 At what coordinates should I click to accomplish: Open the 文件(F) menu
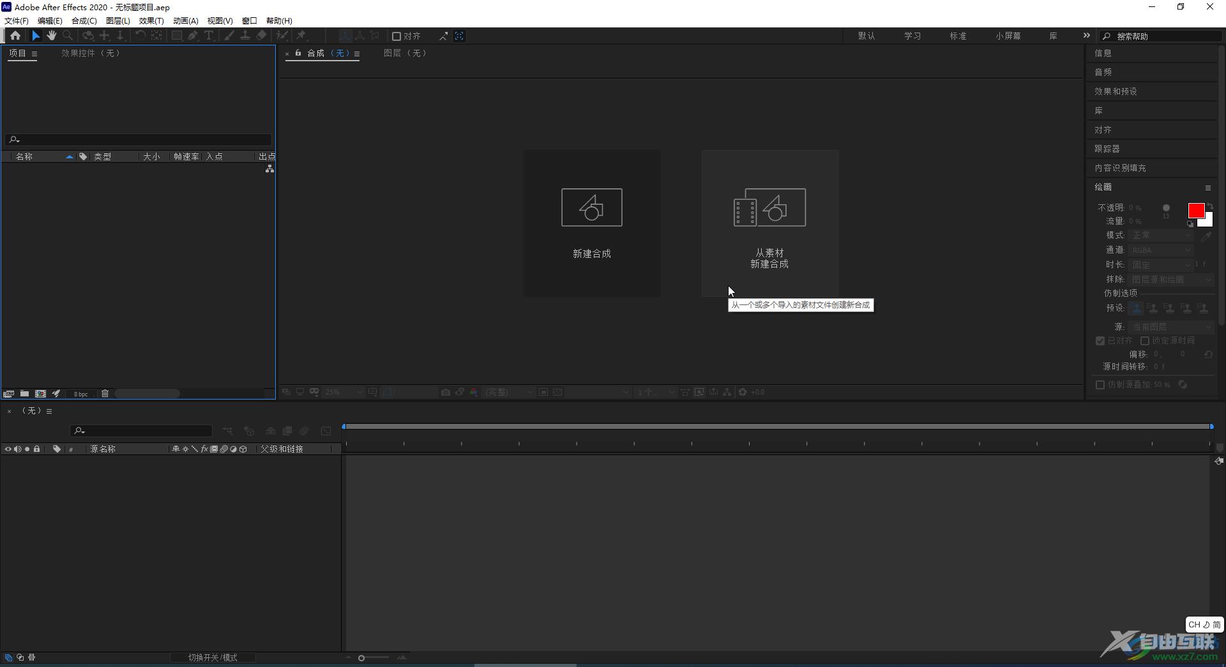click(x=17, y=20)
